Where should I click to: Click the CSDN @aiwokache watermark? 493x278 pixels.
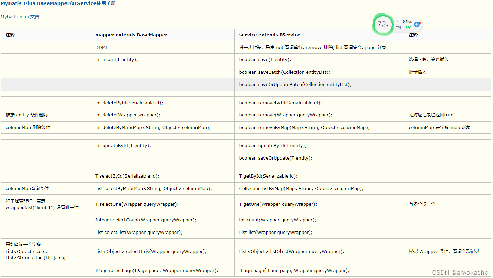[460, 272]
